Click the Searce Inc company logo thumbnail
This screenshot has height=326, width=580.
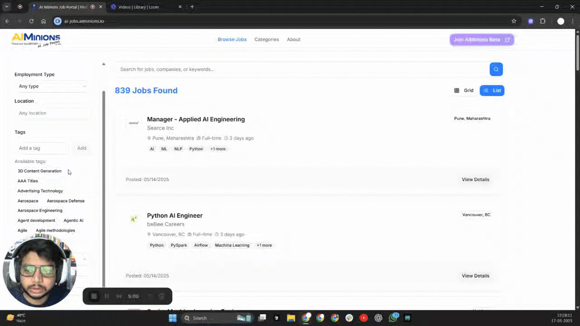click(x=133, y=122)
